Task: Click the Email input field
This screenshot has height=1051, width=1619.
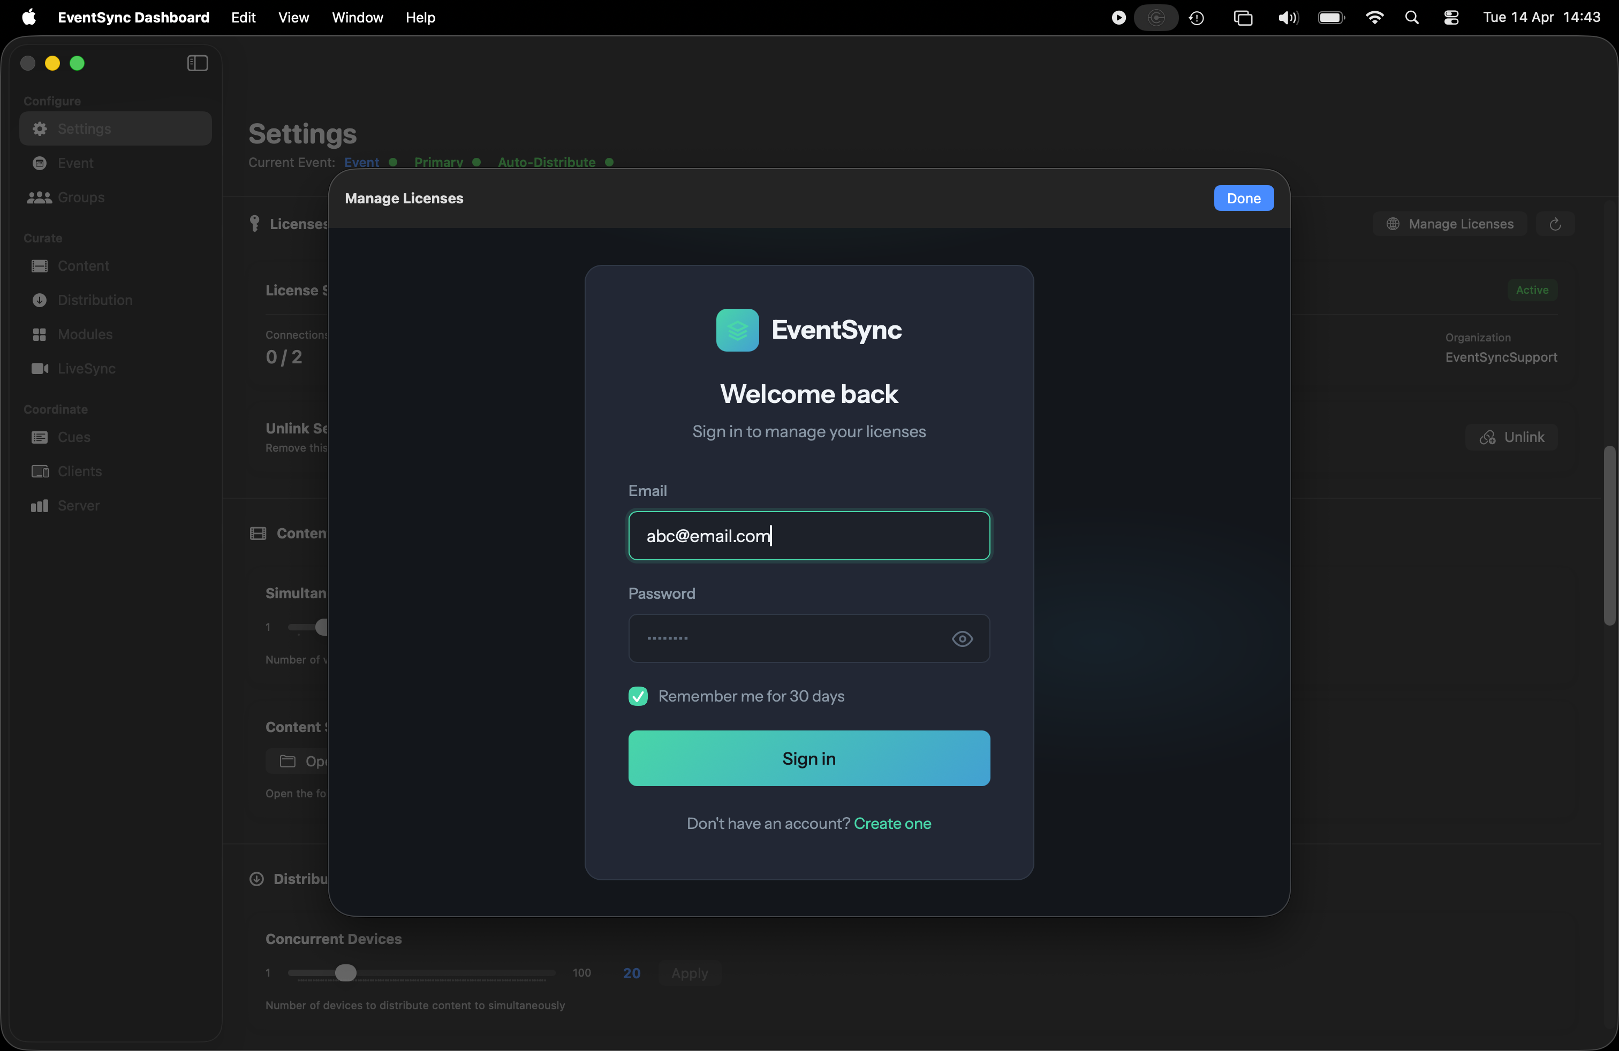Action: tap(809, 536)
